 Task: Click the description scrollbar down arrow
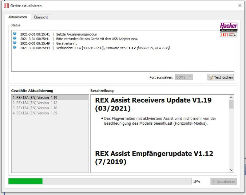(231, 170)
